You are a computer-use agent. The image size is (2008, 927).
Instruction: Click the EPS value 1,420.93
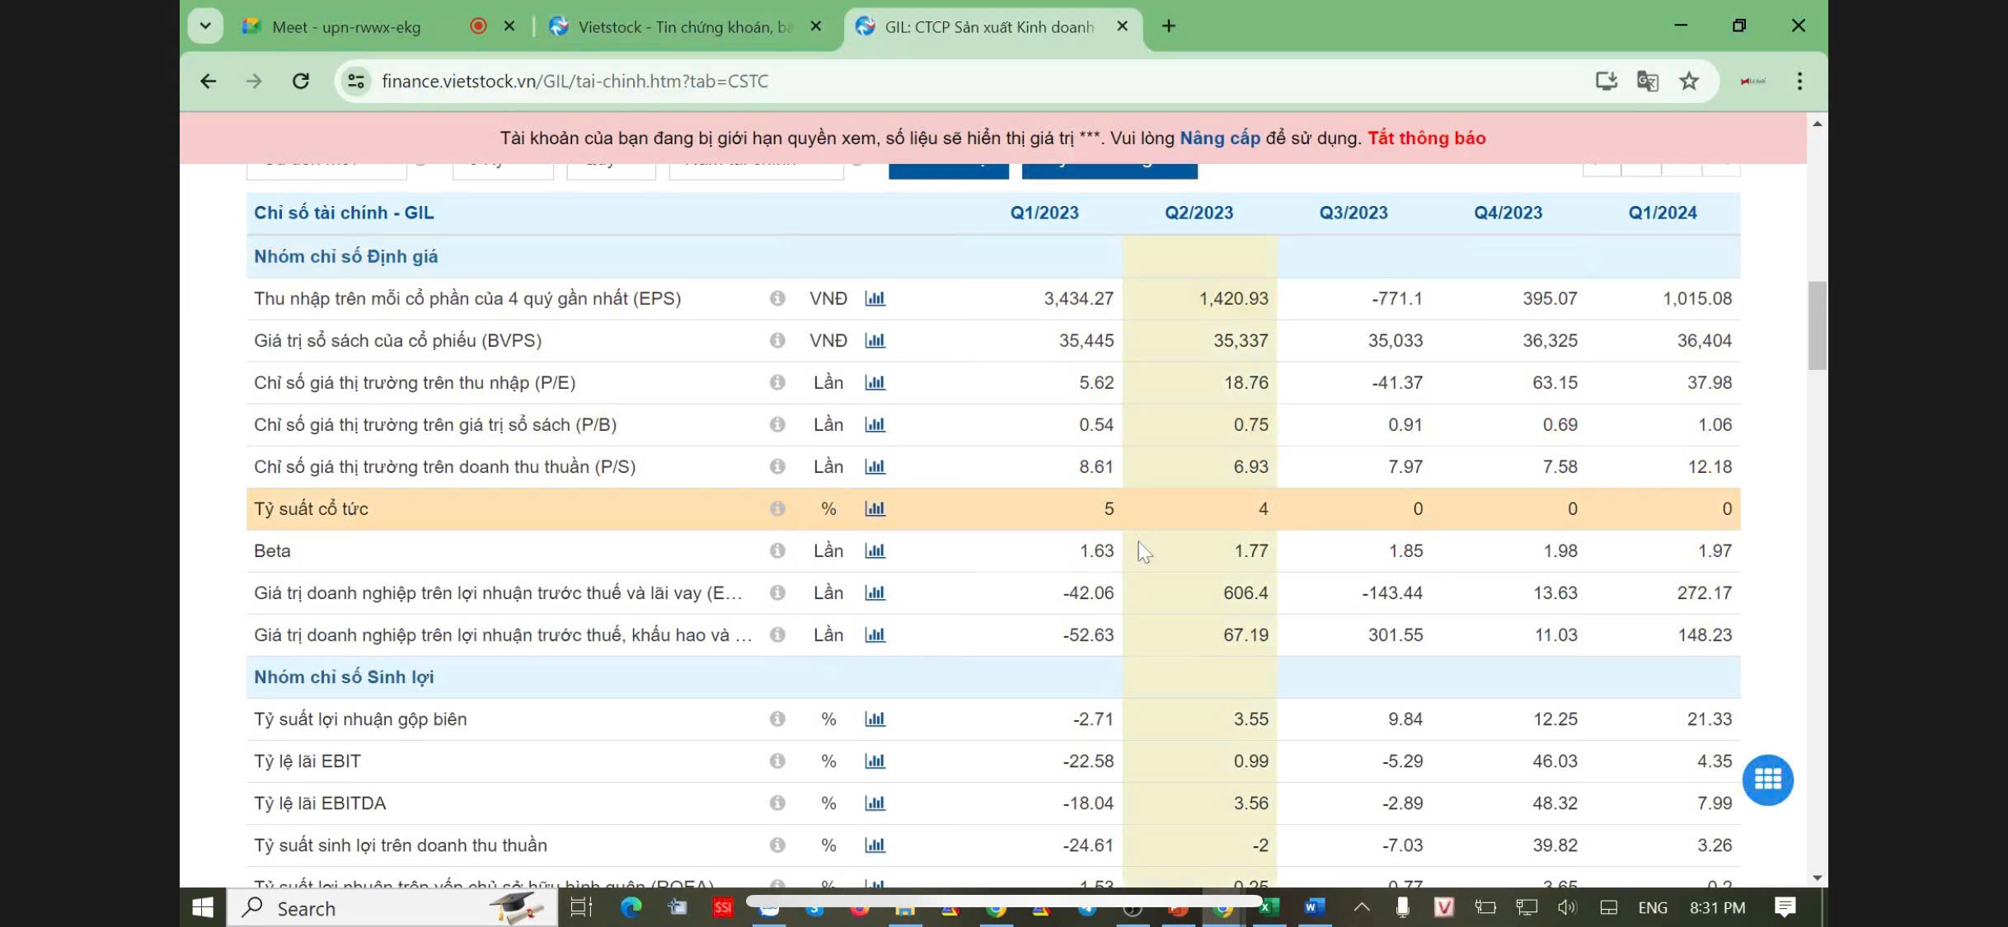1233,298
